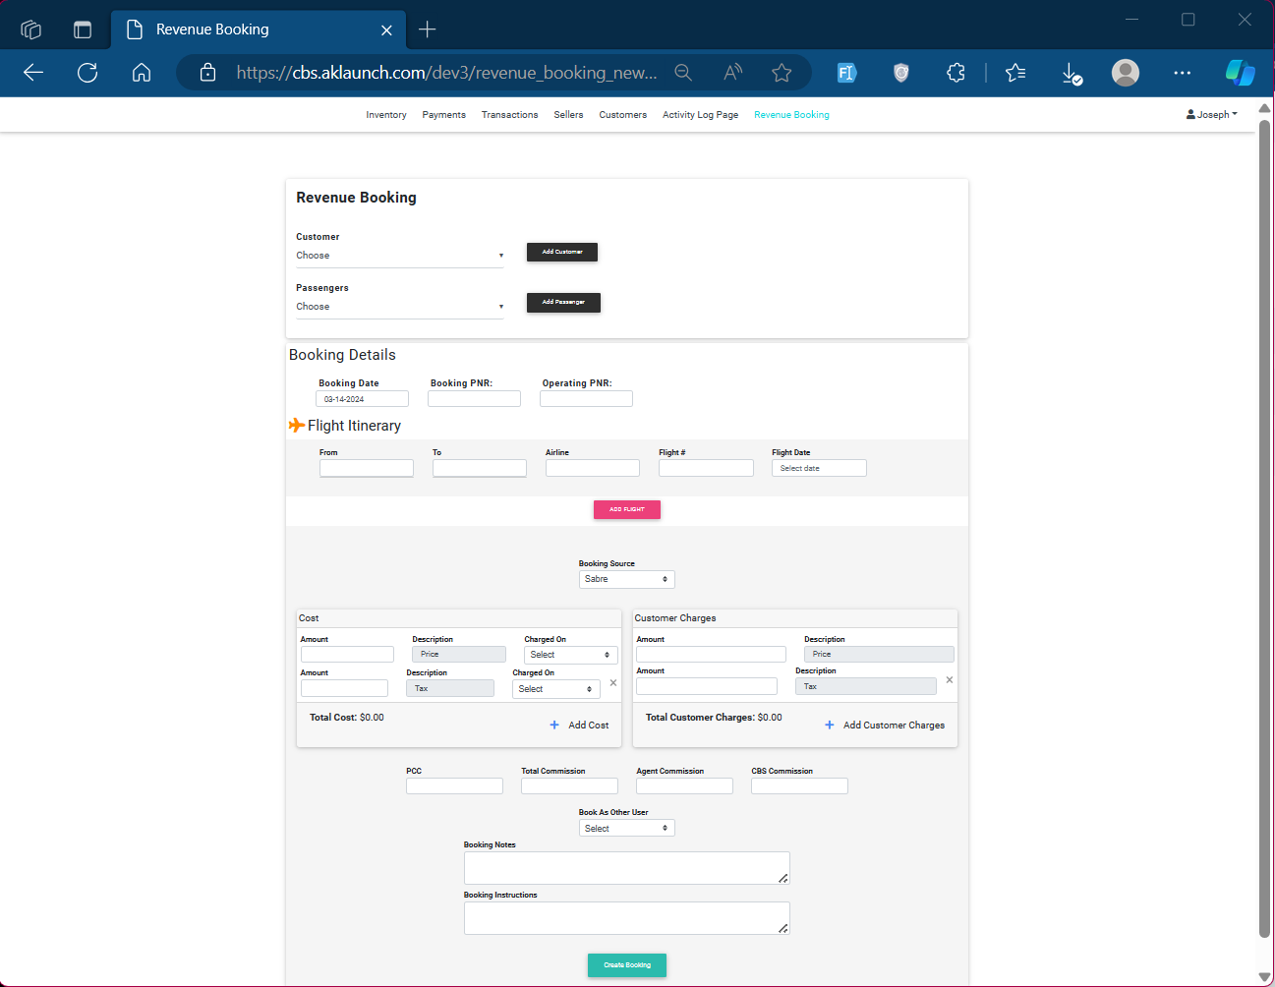Open the downloads icon in toolbar

pyautogui.click(x=1072, y=73)
